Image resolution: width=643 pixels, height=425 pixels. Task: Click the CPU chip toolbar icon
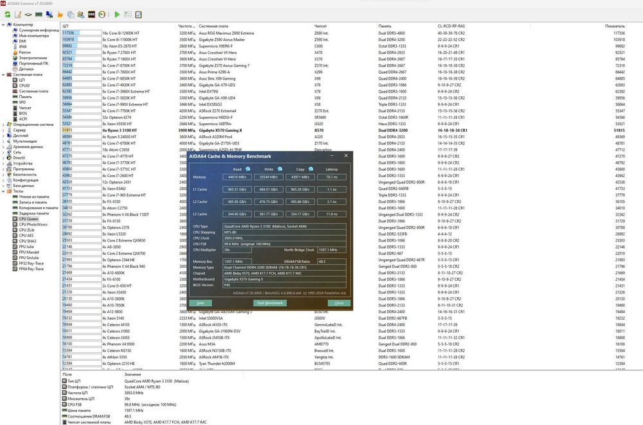pyautogui.click(x=28, y=15)
